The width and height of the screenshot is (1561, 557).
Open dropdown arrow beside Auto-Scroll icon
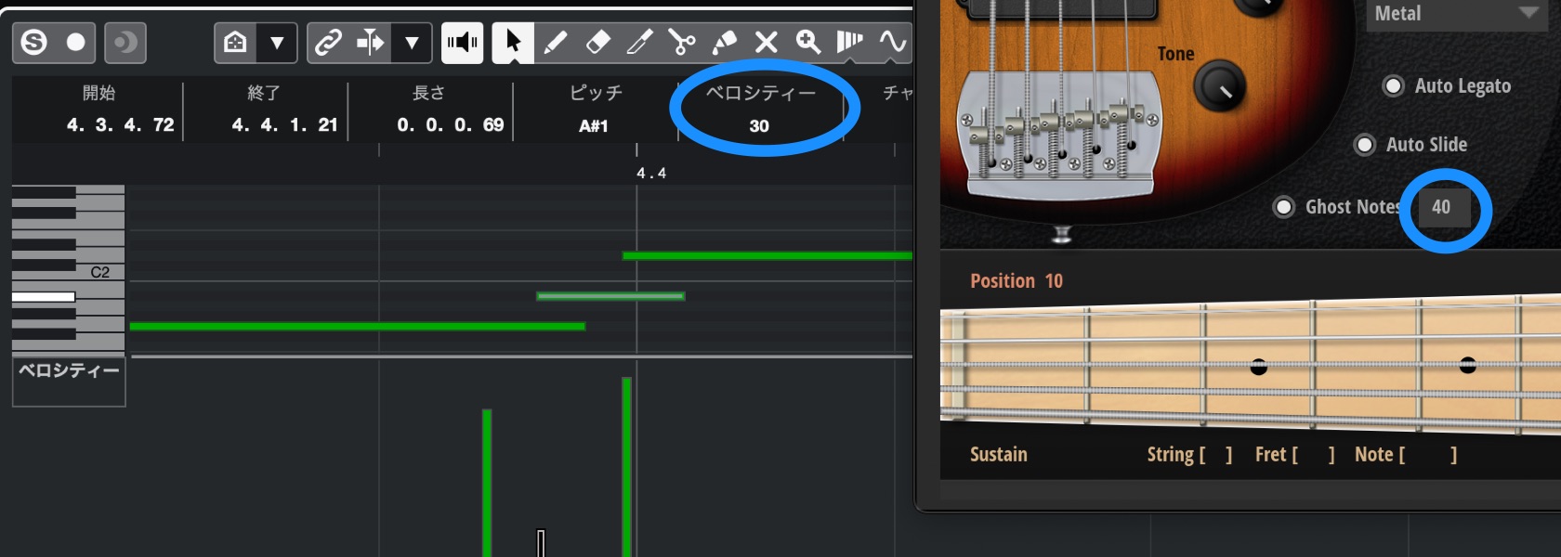tap(412, 43)
